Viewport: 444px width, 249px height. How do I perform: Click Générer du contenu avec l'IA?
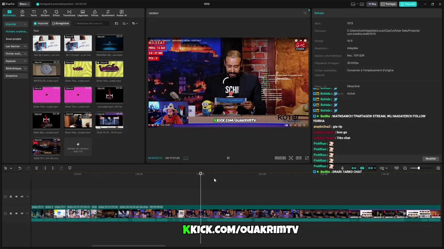pos(78,147)
